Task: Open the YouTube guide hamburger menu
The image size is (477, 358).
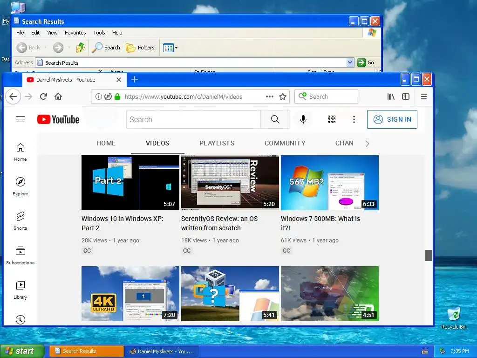Action: pos(20,119)
